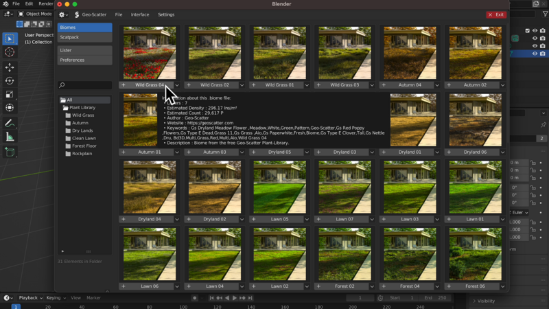Image resolution: width=549 pixels, height=309 pixels.
Task: Open the Interface menu
Action: point(140,14)
